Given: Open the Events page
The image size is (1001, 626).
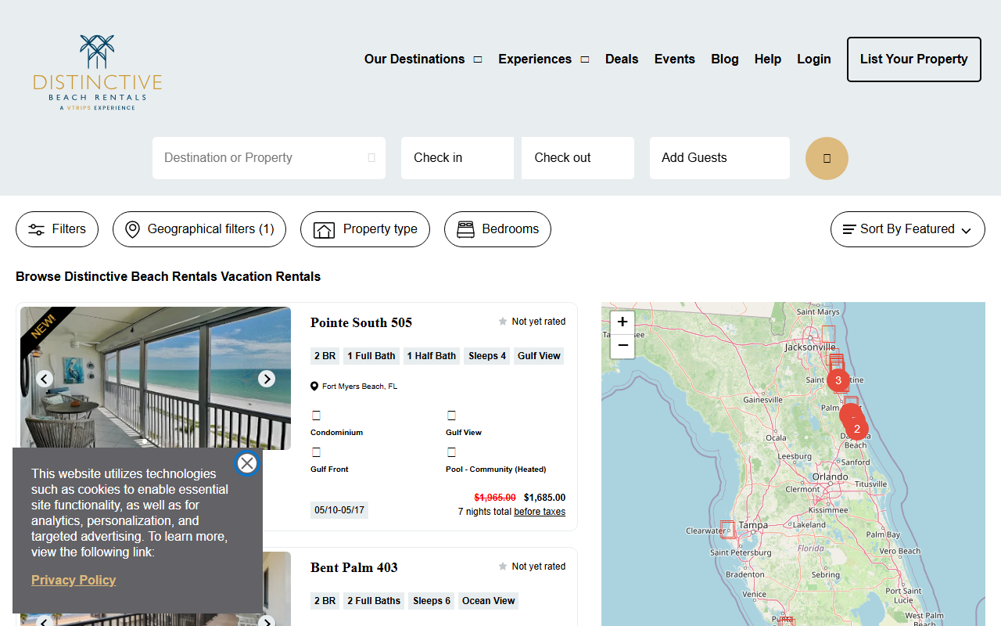Looking at the screenshot, I should 675,59.
